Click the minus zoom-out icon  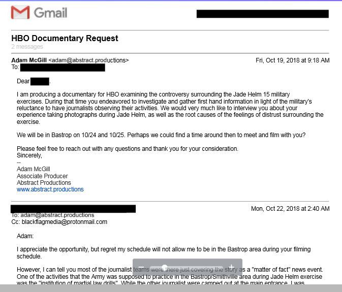tap(141, 267)
